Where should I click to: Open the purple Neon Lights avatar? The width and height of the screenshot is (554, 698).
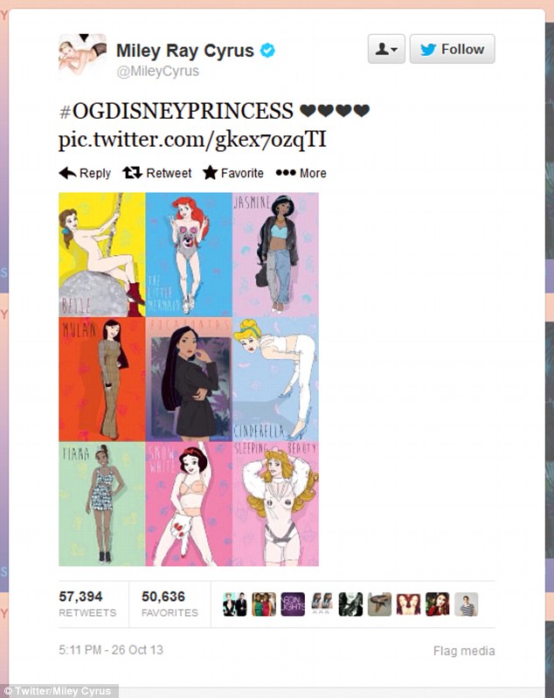click(x=293, y=604)
